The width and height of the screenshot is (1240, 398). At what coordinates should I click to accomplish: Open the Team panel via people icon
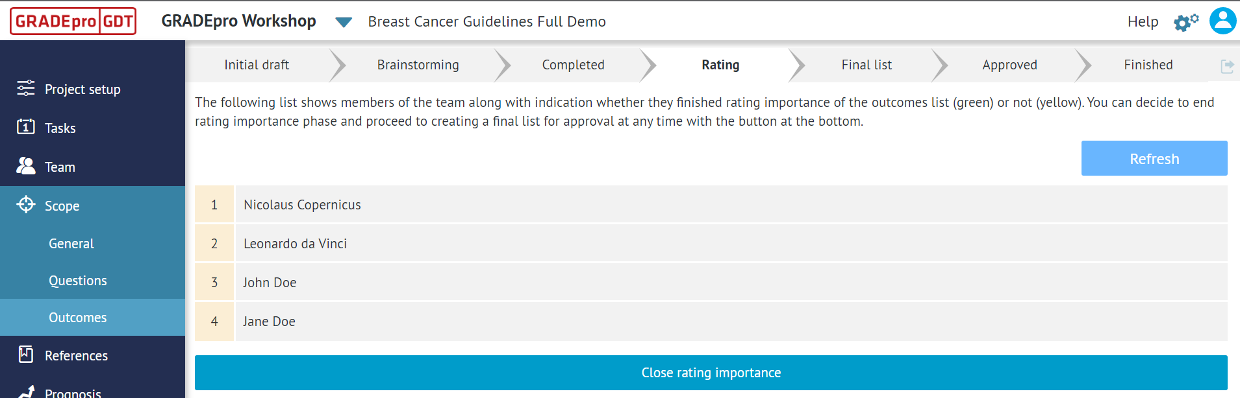click(x=25, y=166)
